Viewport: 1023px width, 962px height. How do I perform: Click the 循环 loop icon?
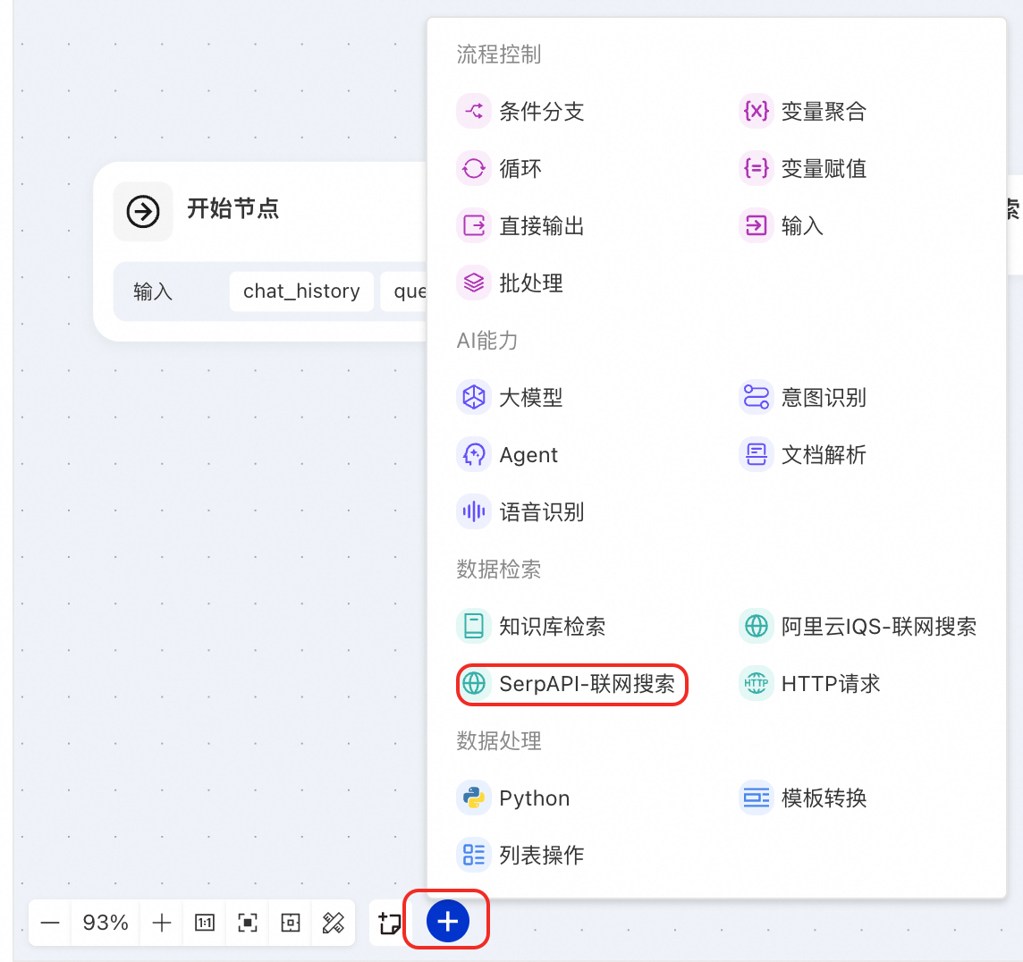pyautogui.click(x=474, y=169)
